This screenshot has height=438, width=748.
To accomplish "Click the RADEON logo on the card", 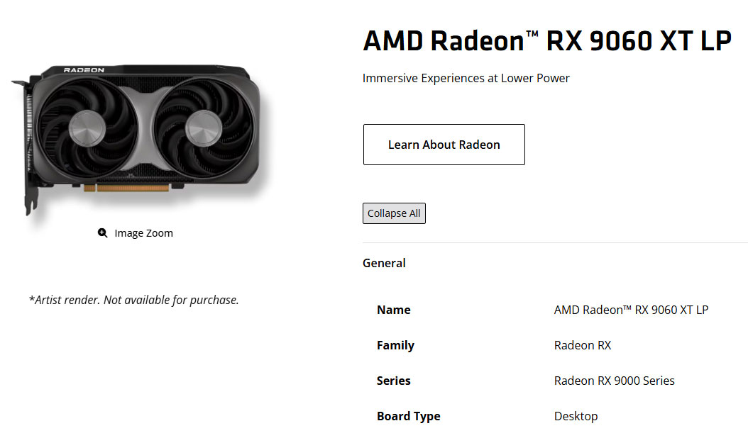I will coord(84,70).
